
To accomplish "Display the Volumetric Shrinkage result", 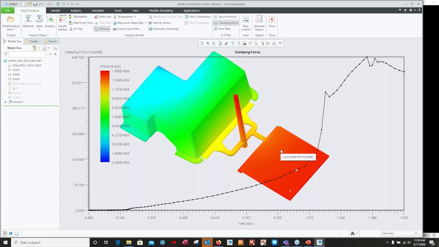I will click(x=163, y=29).
